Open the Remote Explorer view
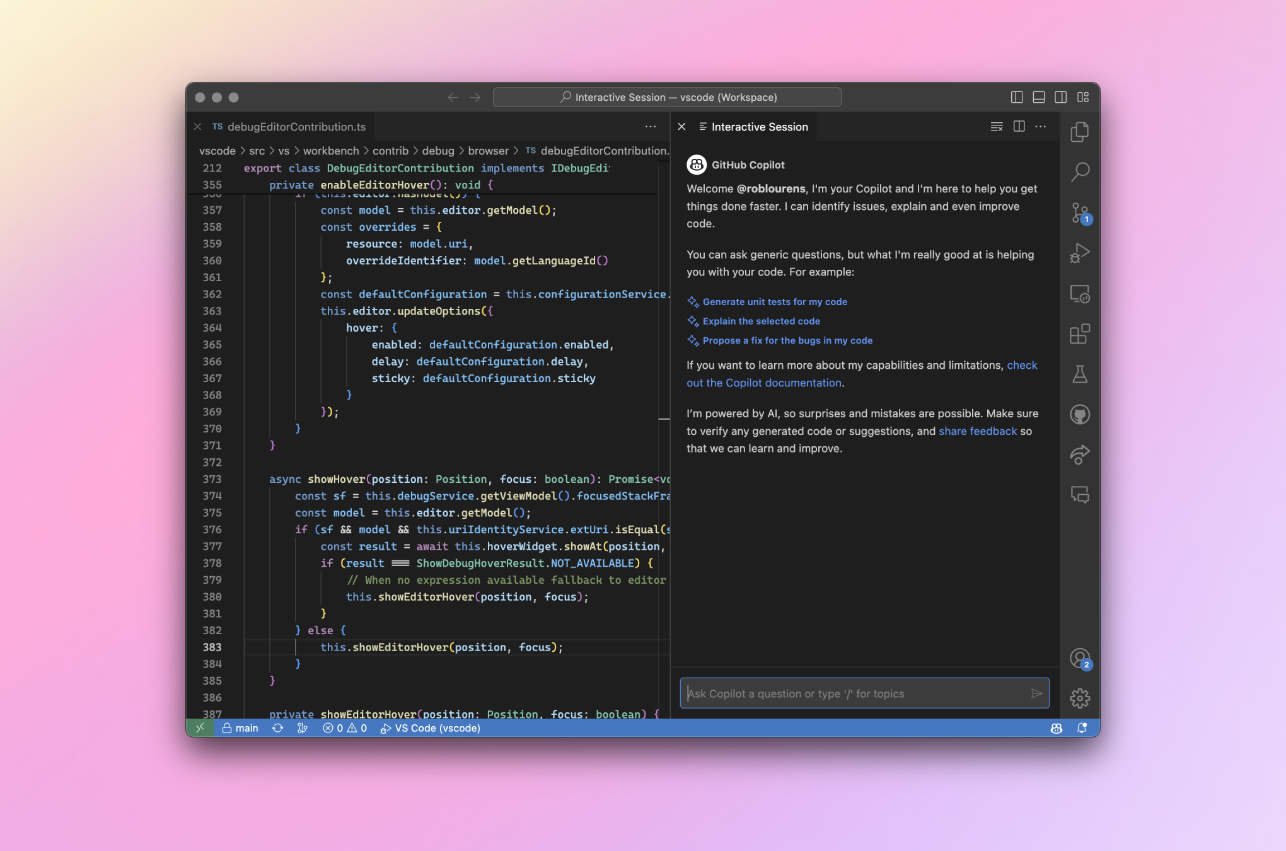Viewport: 1286px width, 851px height. pos(1080,294)
